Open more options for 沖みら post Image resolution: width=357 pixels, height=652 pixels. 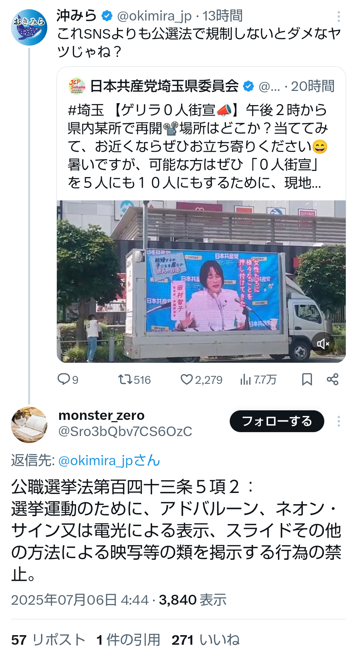point(338,17)
